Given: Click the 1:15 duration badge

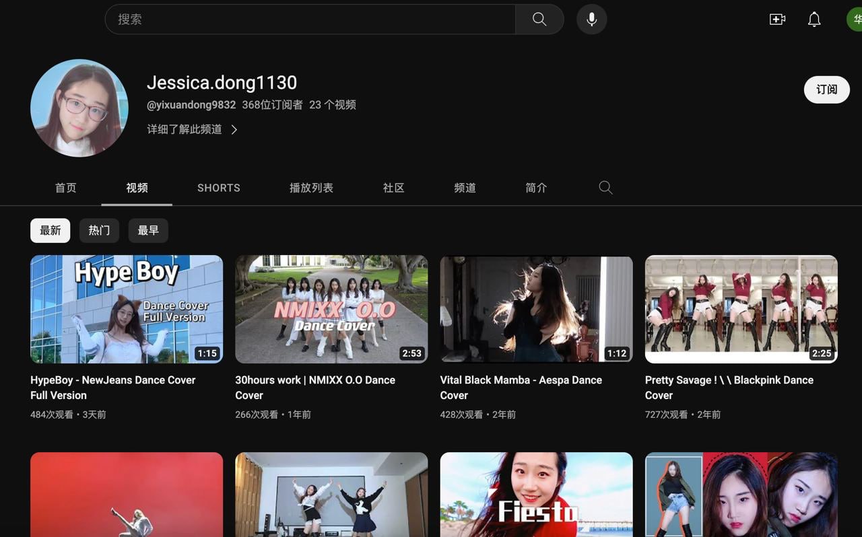Looking at the screenshot, I should (x=207, y=353).
